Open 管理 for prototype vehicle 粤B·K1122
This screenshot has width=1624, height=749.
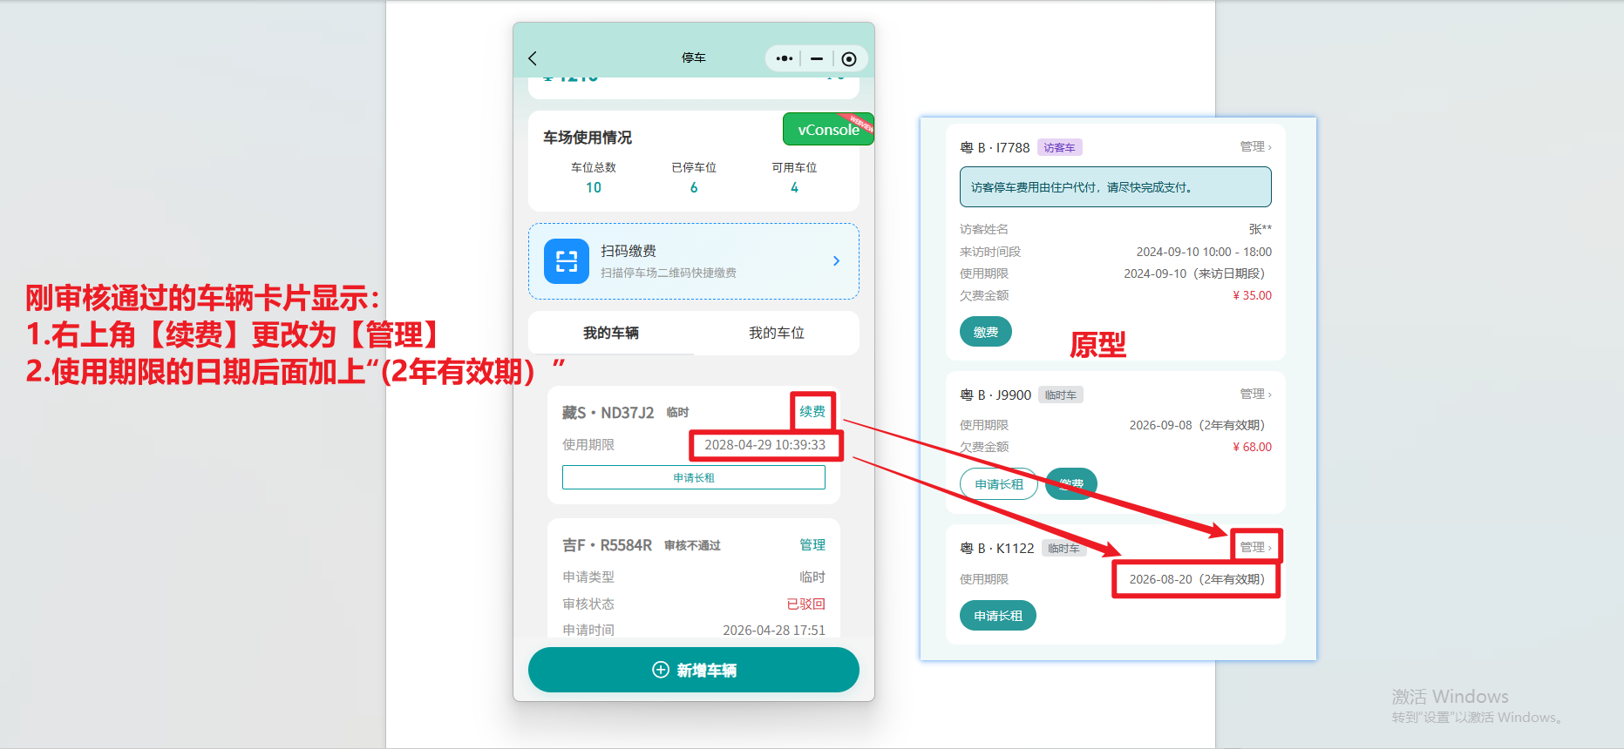[1256, 547]
